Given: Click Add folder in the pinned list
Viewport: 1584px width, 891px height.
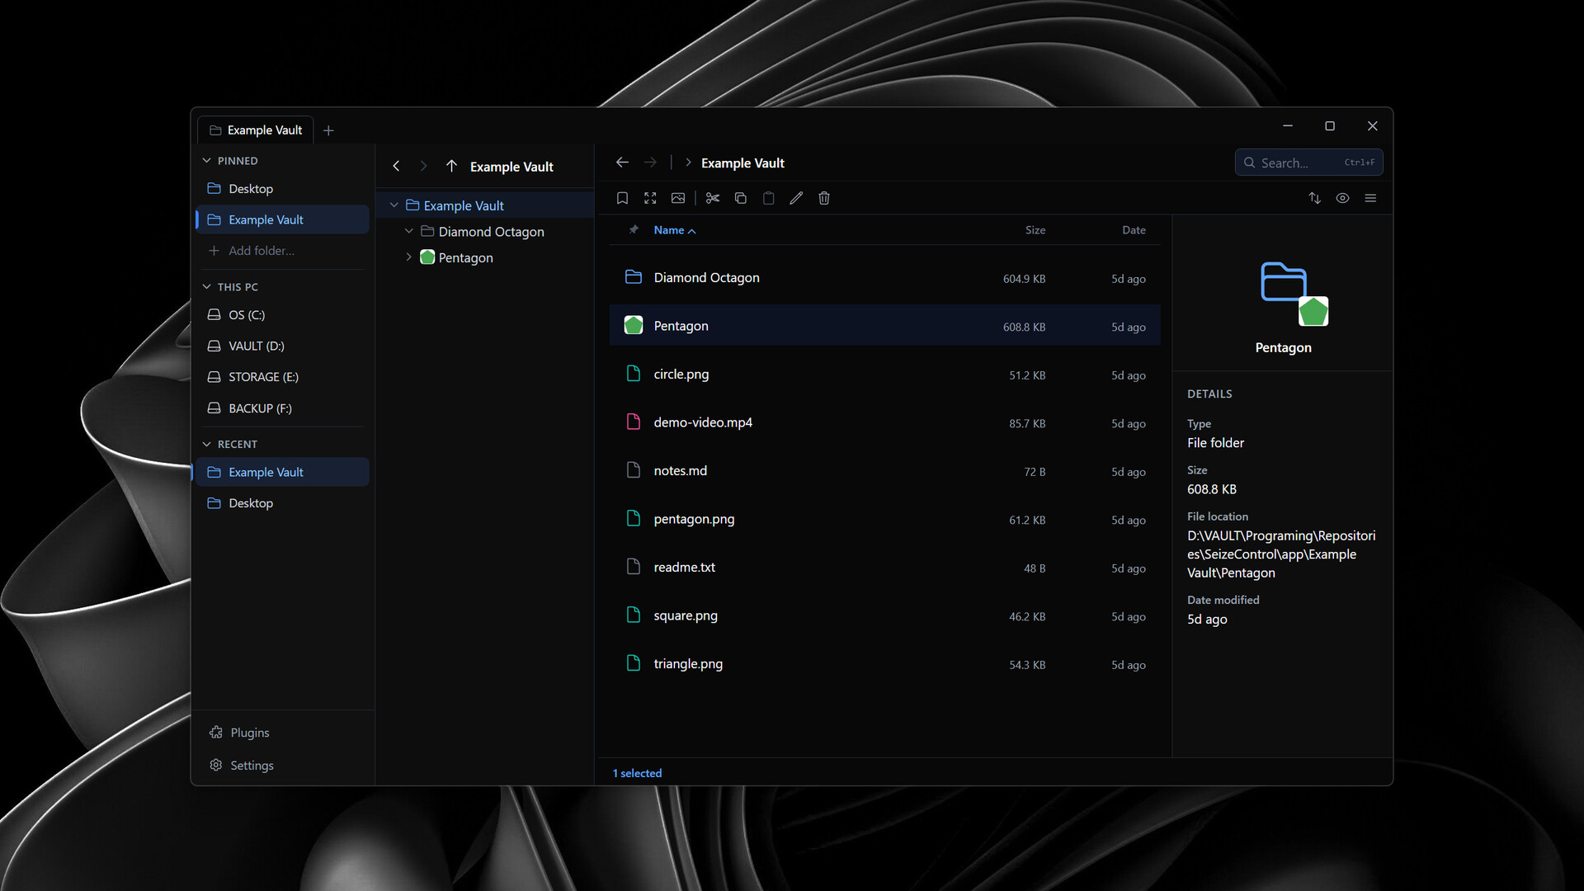Looking at the screenshot, I should [x=261, y=251].
